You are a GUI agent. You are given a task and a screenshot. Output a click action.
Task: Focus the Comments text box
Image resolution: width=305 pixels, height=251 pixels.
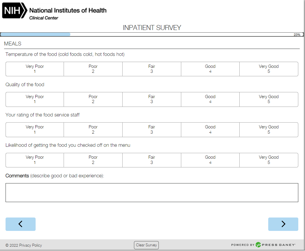pos(152,192)
